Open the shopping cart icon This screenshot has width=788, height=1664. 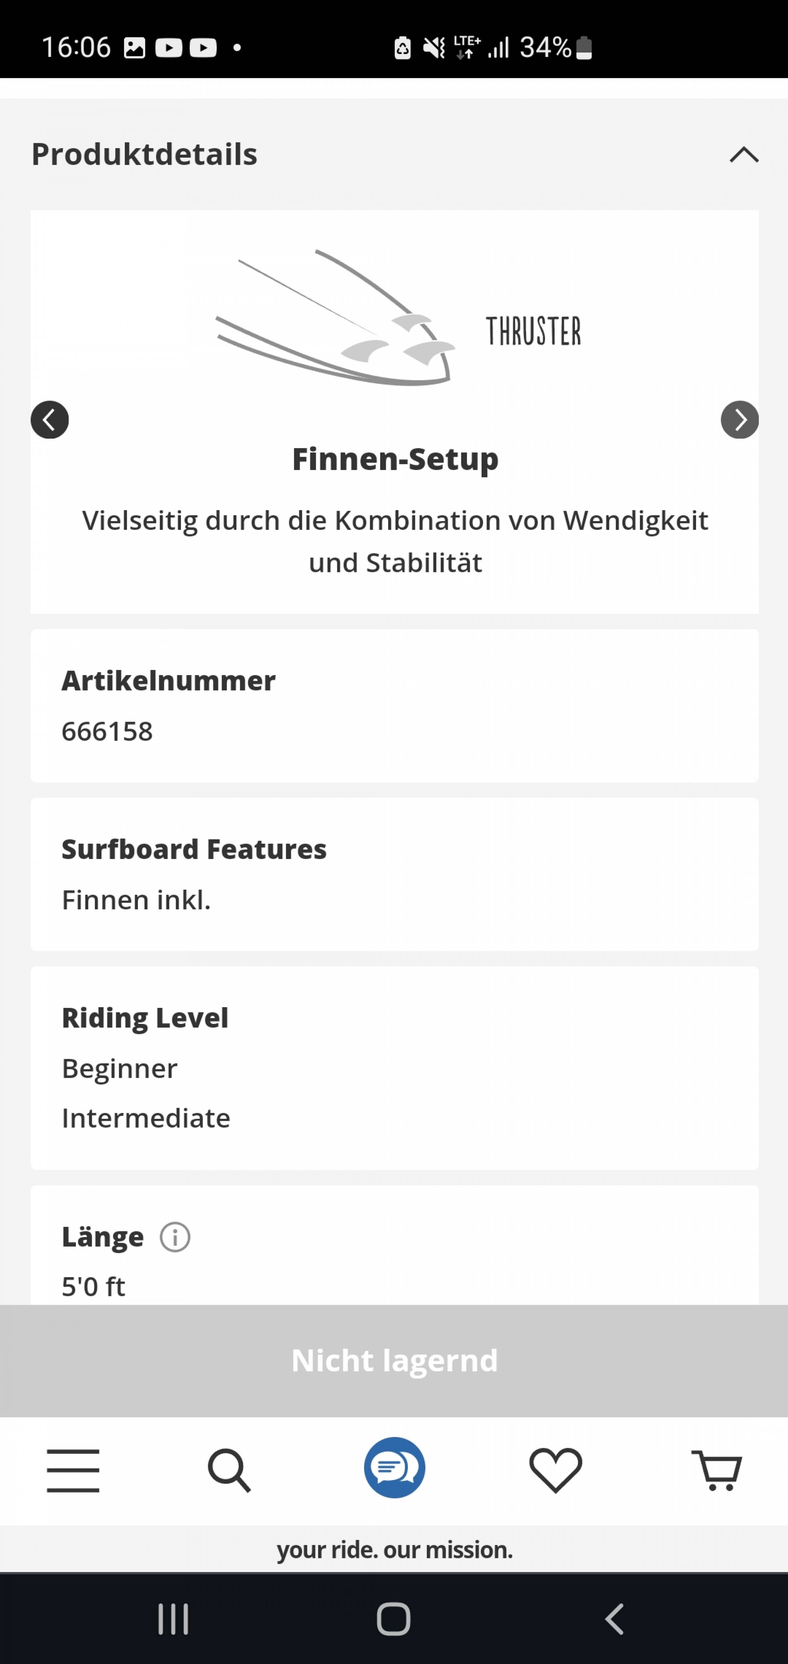click(x=717, y=1470)
